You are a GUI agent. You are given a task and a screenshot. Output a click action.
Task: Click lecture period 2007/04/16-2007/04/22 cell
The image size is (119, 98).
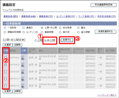click(91, 58)
